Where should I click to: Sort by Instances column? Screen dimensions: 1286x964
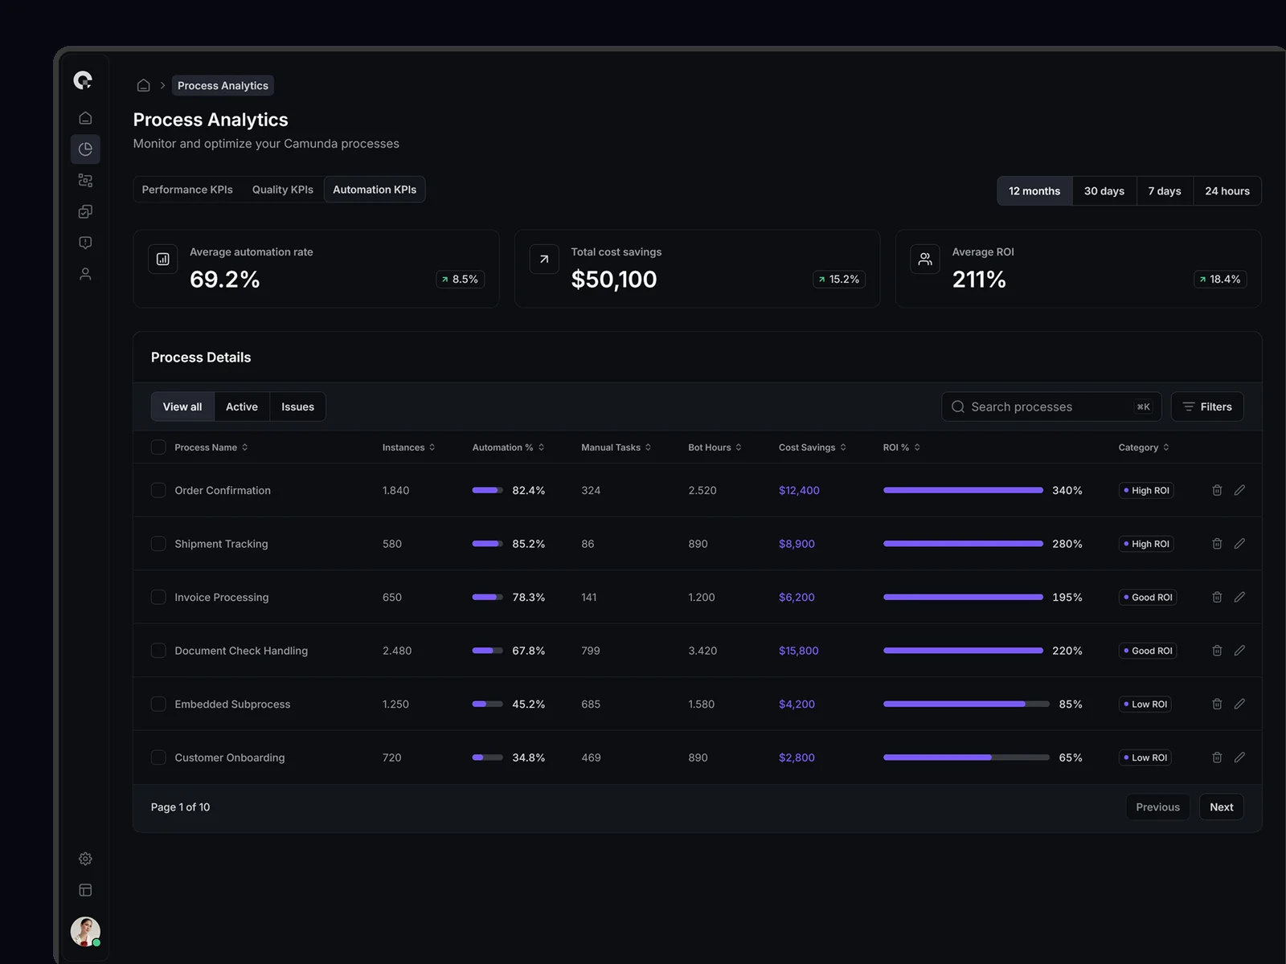408,447
